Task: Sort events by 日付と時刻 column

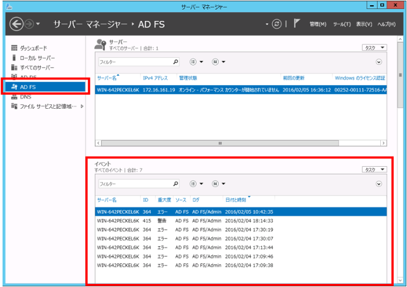Action: (235, 200)
